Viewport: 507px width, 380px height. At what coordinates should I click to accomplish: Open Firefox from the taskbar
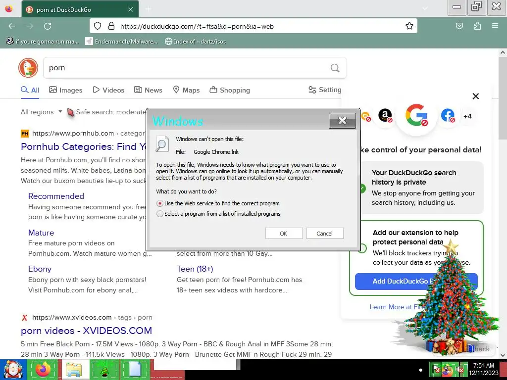43,370
